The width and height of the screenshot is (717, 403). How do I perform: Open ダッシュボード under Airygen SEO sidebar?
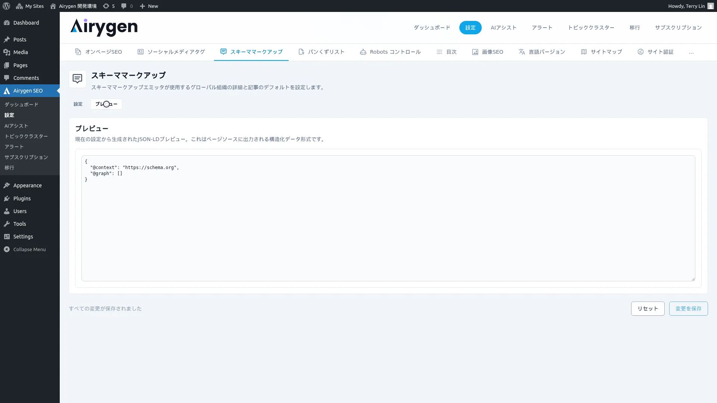tap(21, 104)
